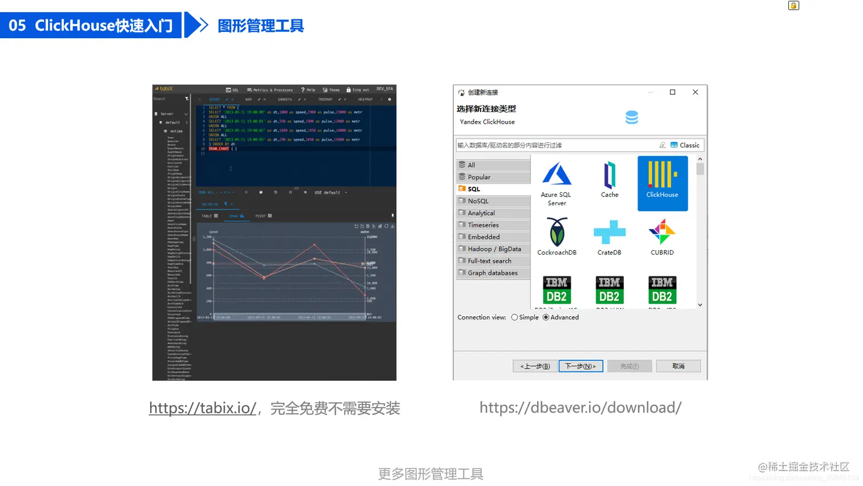This screenshot has height=486, width=863.
Task: Click the eraser clear-filter icon in DBeaver
Action: tap(663, 145)
